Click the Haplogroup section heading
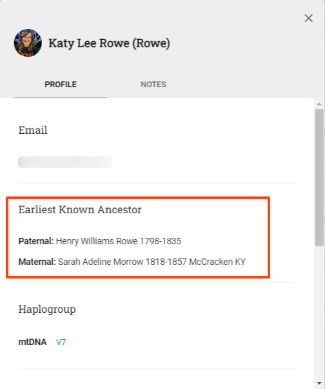The image size is (325, 389). tap(47, 310)
